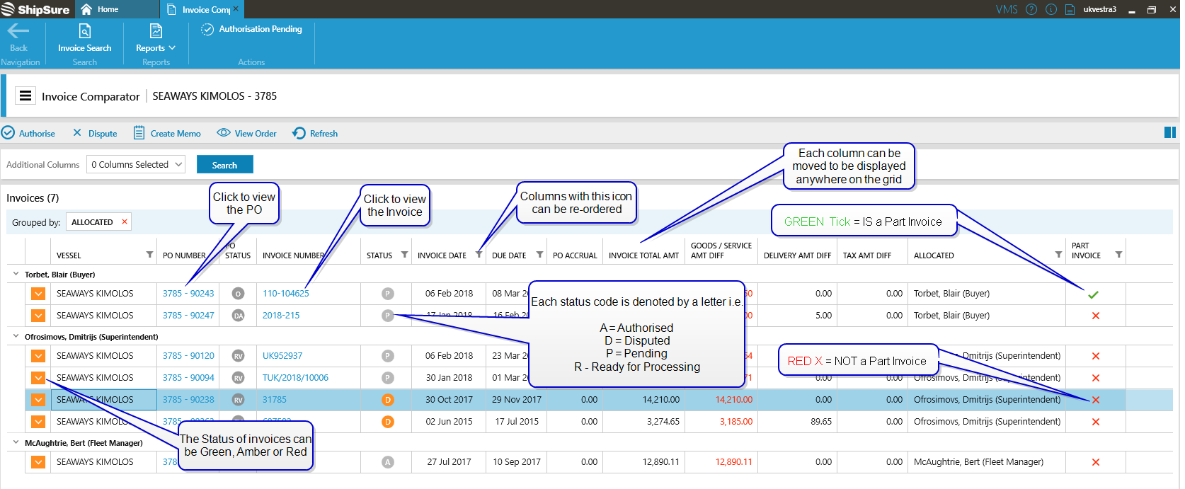Open Invoice Search from the ribbon
The height and width of the screenshot is (489, 1185).
click(x=84, y=38)
